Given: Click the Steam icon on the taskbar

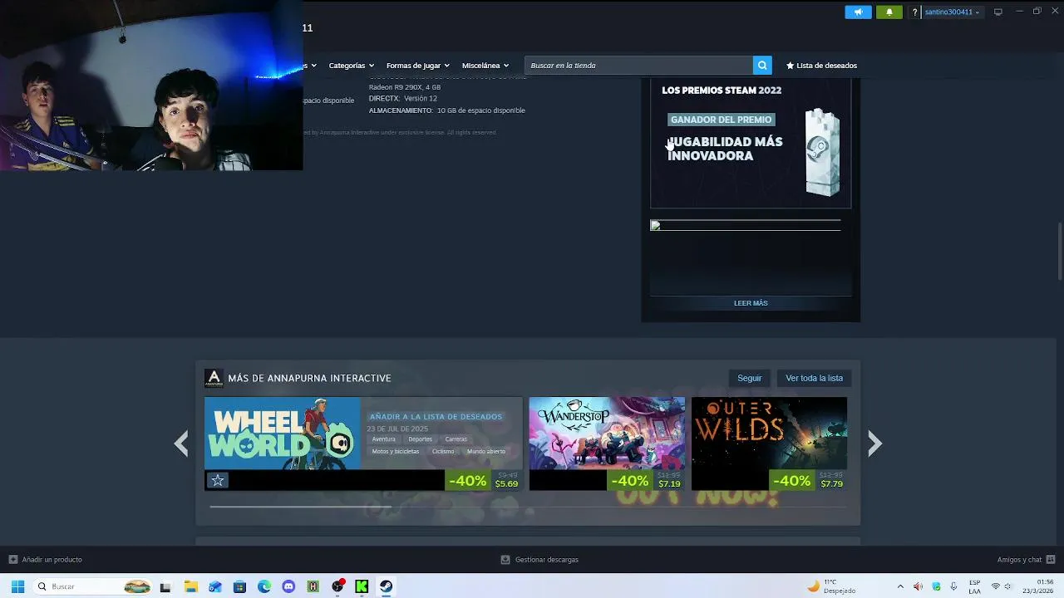Looking at the screenshot, I should pos(387,586).
